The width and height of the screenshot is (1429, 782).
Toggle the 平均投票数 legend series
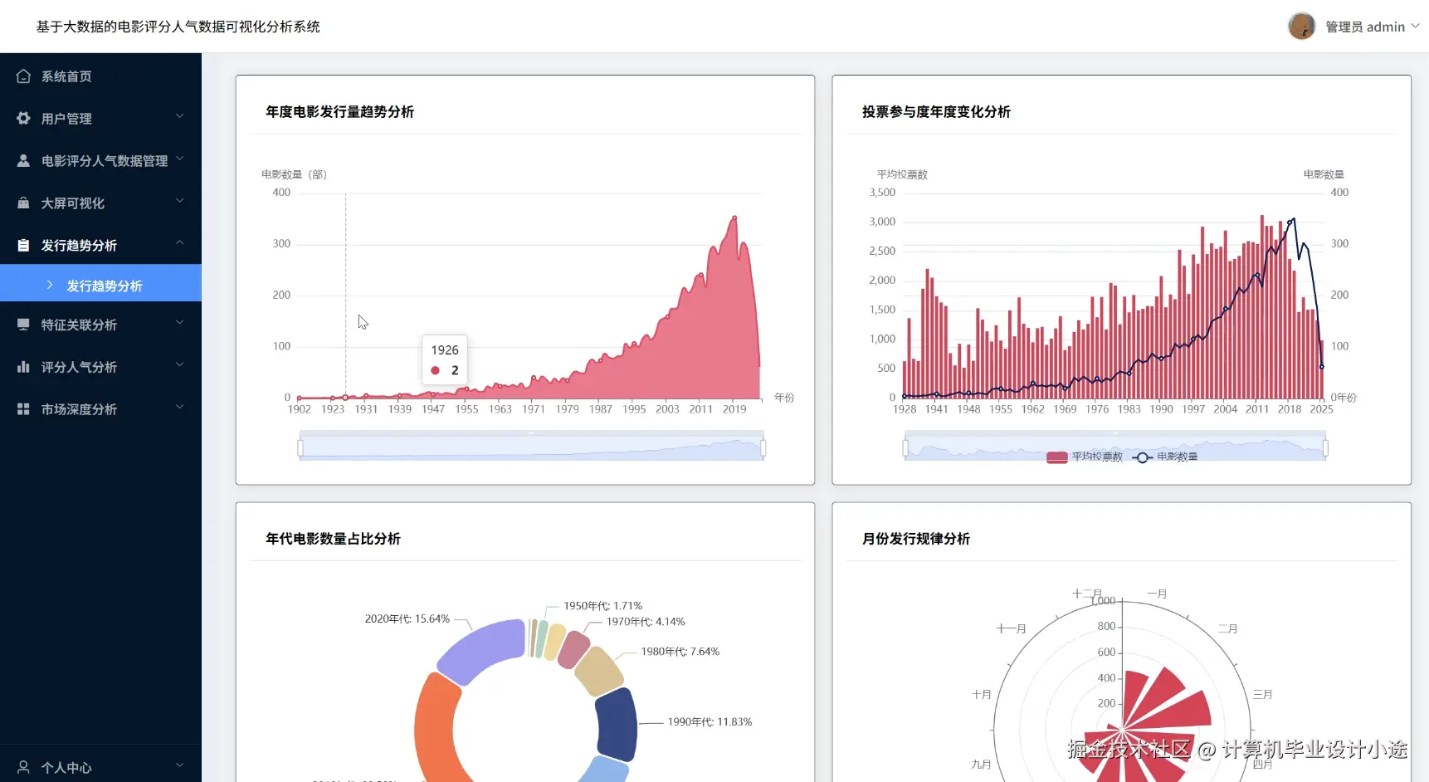[x=1085, y=457]
